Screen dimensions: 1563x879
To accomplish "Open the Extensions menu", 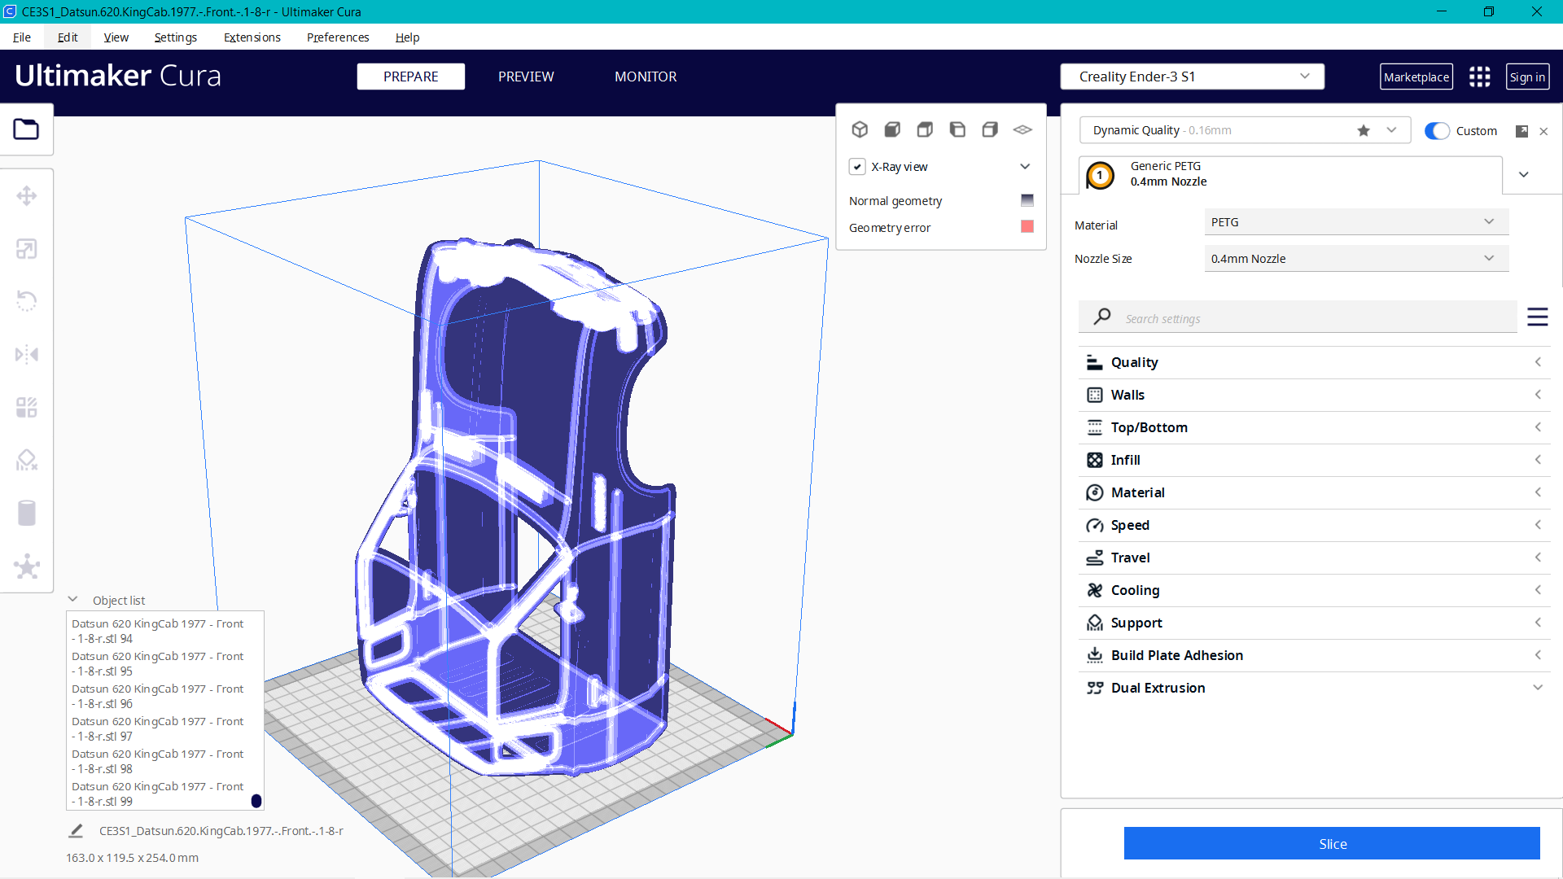I will 252,37.
